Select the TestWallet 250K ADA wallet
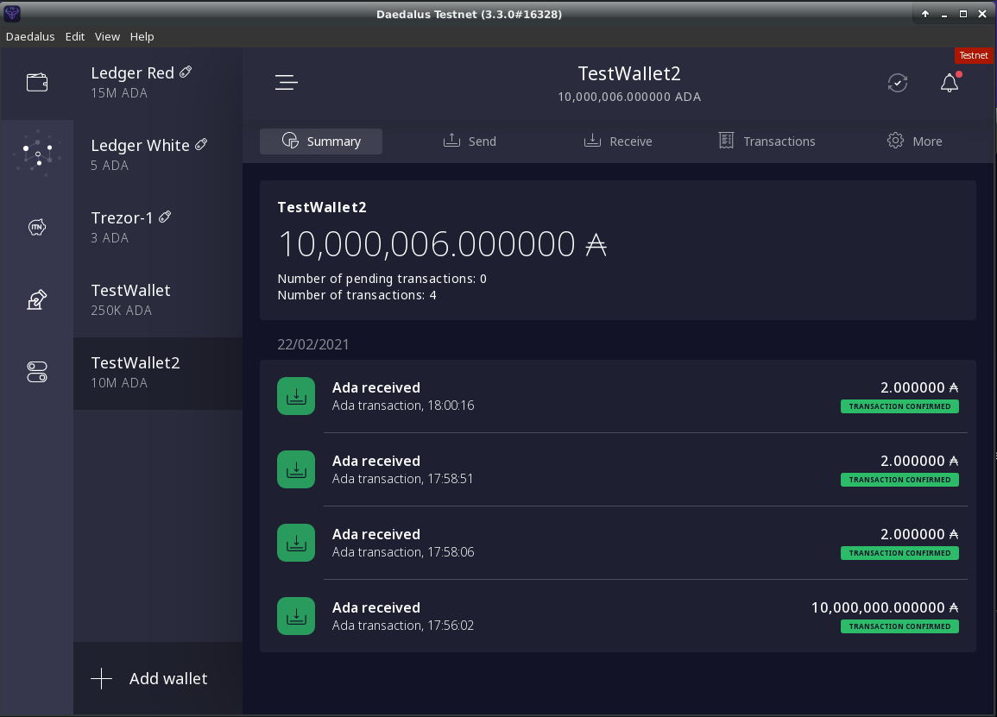The image size is (997, 717). coord(158,300)
